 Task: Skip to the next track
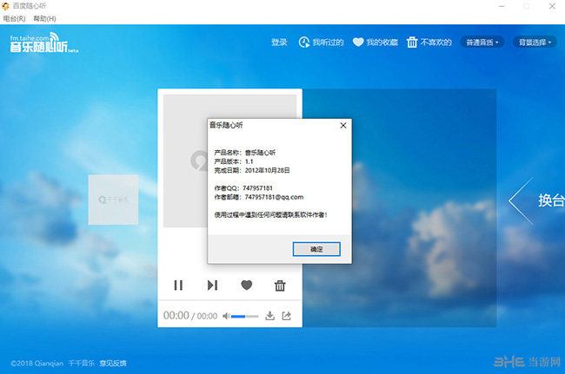click(x=212, y=285)
